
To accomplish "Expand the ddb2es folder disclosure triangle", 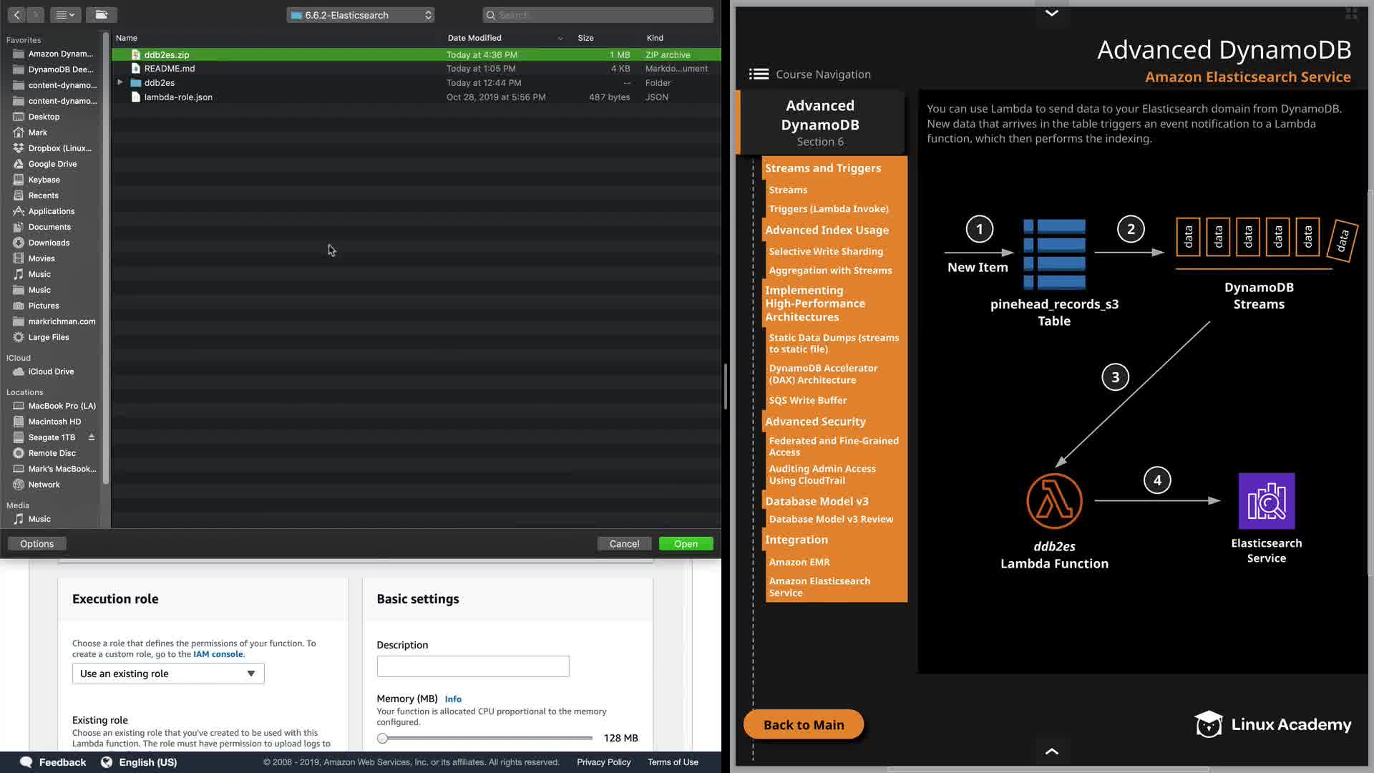I will [120, 83].
